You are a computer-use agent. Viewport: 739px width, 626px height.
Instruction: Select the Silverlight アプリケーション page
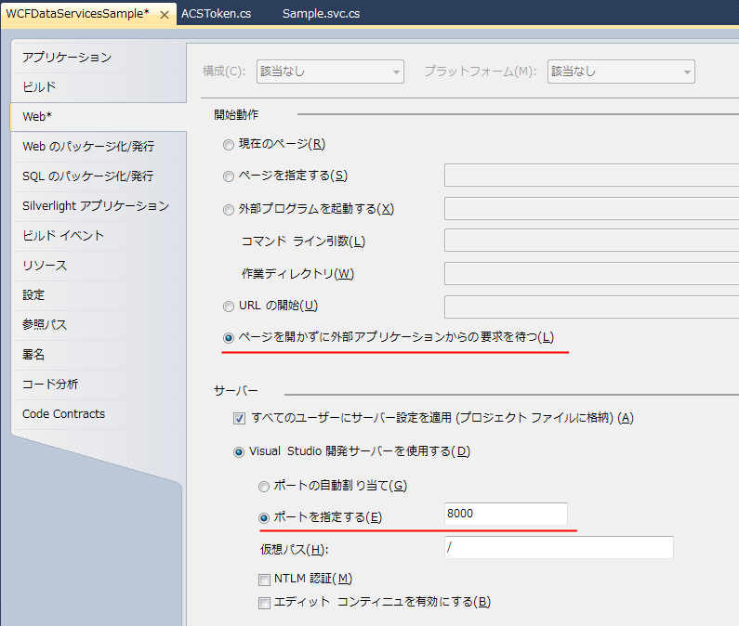pos(96,206)
